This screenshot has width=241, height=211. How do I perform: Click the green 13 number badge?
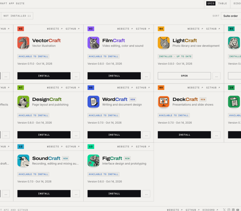click(x=91, y=147)
